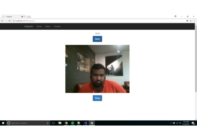Click the blue Stop button

(98, 98)
